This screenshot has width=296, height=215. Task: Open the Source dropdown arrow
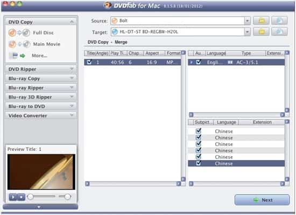pyautogui.click(x=248, y=20)
